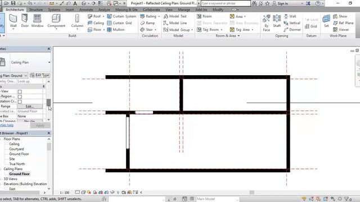The height and width of the screenshot is (202, 360).
Task: Select the Wall tool
Action: (x=13, y=21)
